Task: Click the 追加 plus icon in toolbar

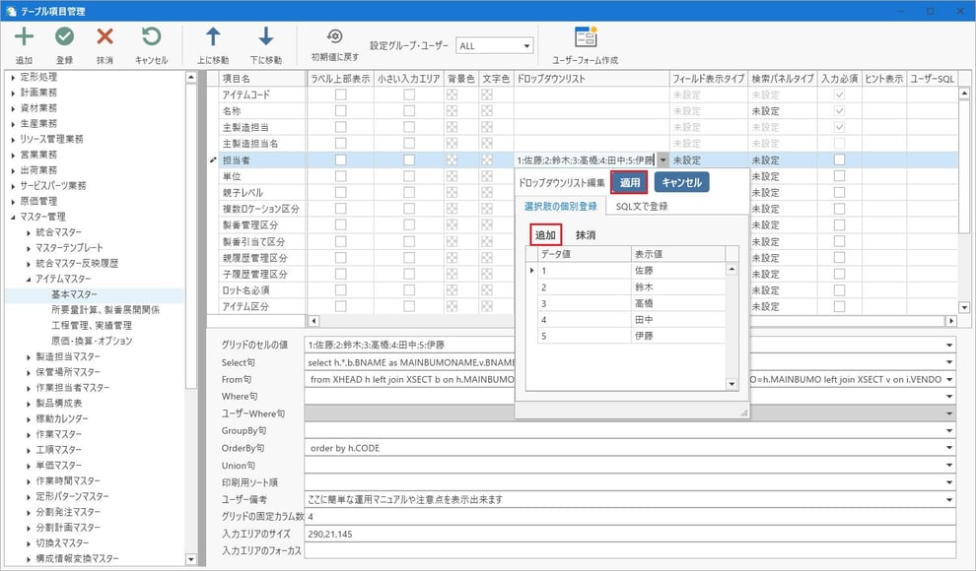Action: pos(24,37)
